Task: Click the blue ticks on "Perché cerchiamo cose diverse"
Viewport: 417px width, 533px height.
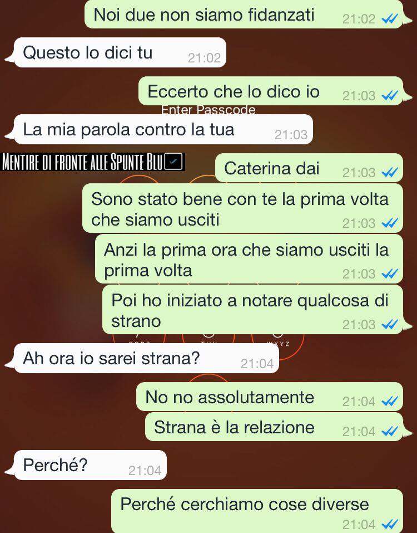Action: [x=390, y=525]
